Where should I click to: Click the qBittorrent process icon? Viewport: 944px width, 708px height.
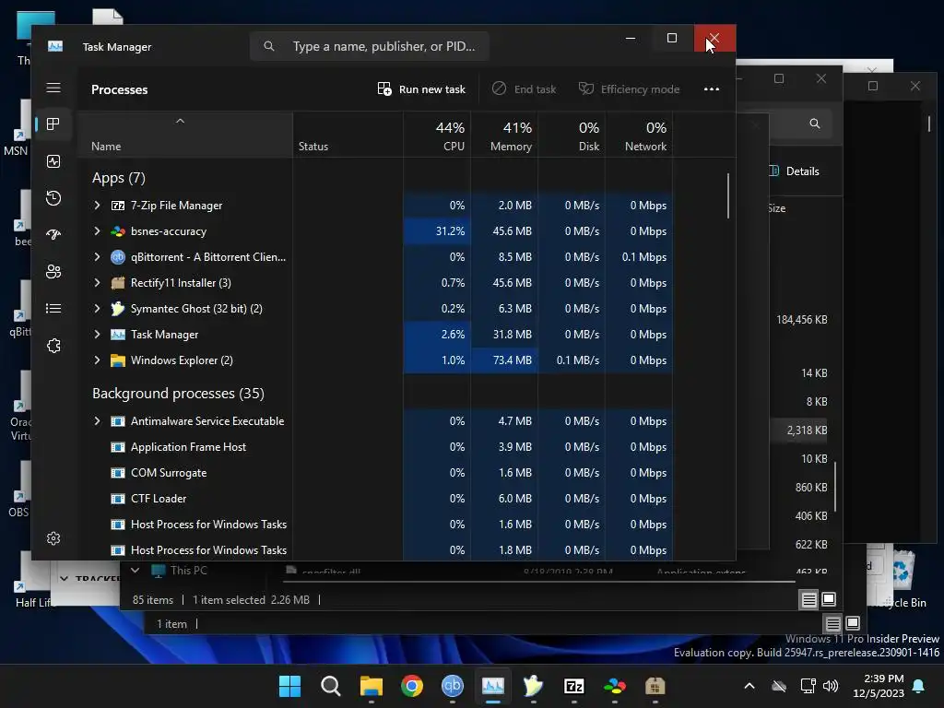(x=118, y=257)
